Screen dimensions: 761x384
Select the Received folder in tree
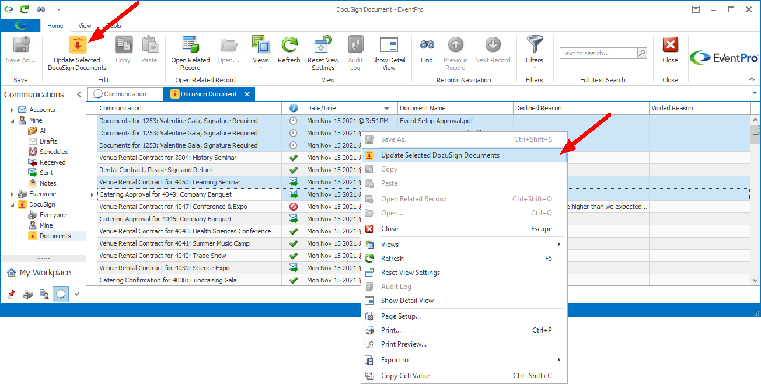tap(53, 162)
